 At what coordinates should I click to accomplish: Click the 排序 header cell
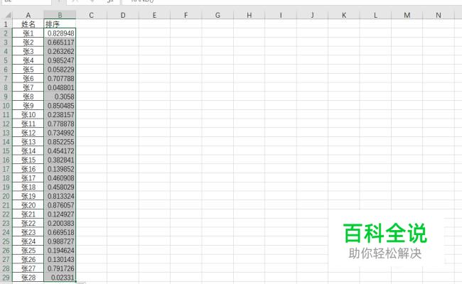(x=60, y=24)
